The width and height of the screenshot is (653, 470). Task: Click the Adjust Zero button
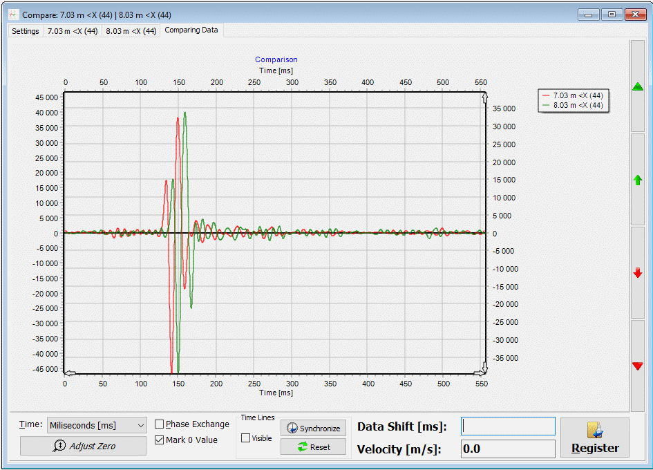pyautogui.click(x=83, y=446)
